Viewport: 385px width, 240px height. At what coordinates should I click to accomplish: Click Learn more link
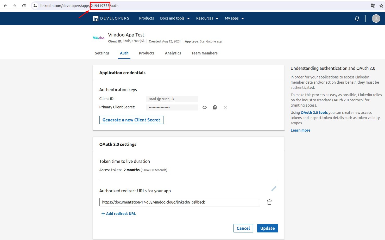(x=300, y=130)
